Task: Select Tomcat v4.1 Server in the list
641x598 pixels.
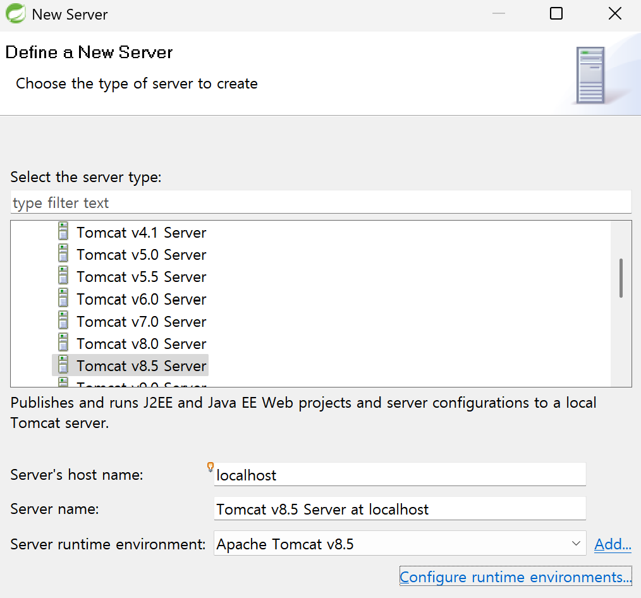Action: (x=142, y=233)
